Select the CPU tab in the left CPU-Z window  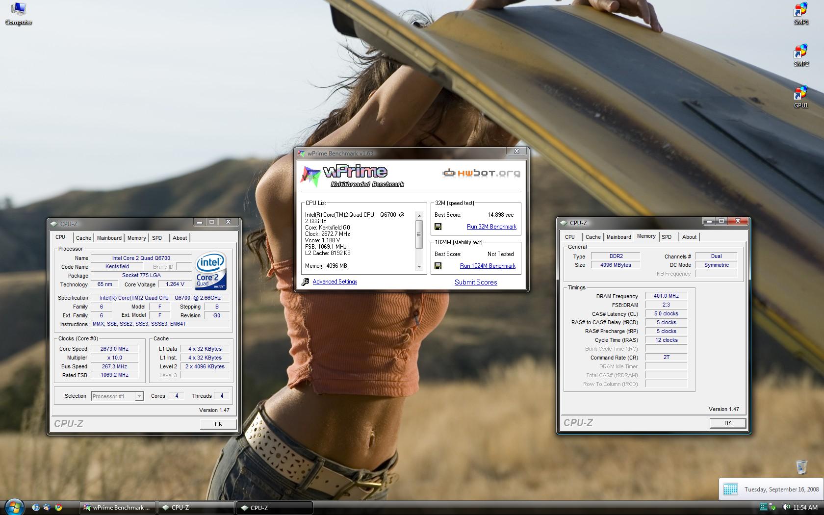coord(60,237)
